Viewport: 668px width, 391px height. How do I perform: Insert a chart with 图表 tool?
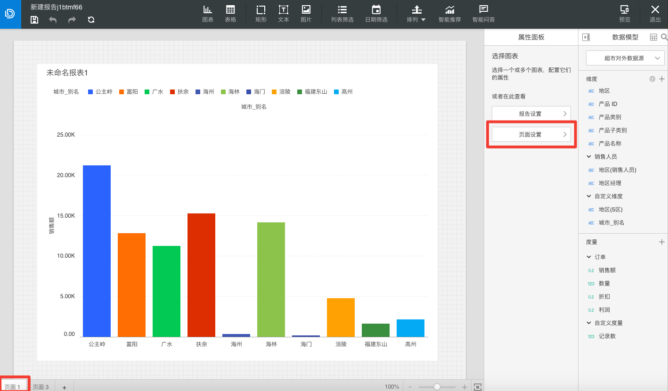pos(208,14)
